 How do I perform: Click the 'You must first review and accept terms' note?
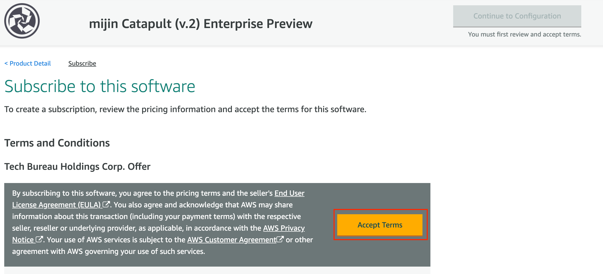(524, 34)
